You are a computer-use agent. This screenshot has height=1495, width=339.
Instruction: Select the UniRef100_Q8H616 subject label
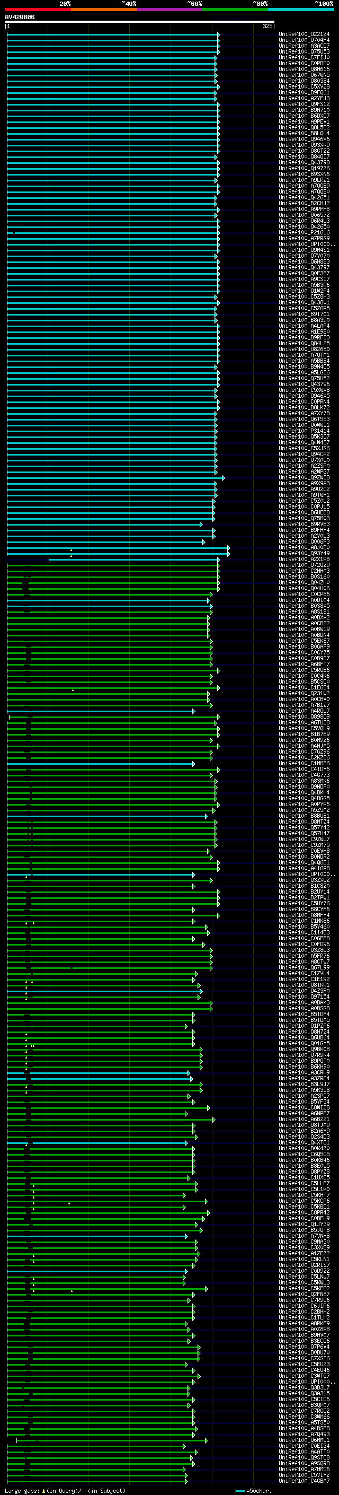tap(304, 69)
